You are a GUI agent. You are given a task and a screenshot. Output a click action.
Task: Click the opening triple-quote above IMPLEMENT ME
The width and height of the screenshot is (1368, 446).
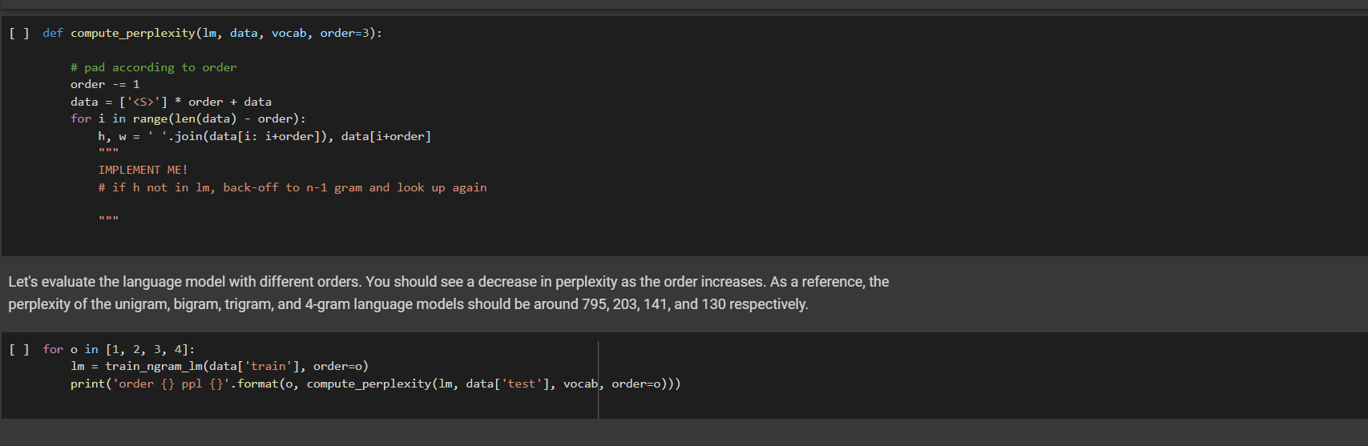pos(108,151)
